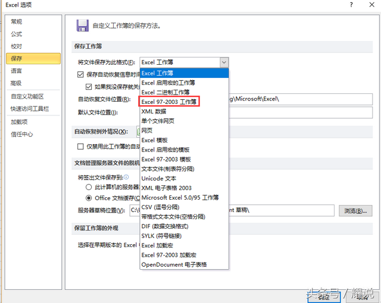381x303 pixels.
Task: Choose DIF (数据交换格式) format
Action: point(184,226)
